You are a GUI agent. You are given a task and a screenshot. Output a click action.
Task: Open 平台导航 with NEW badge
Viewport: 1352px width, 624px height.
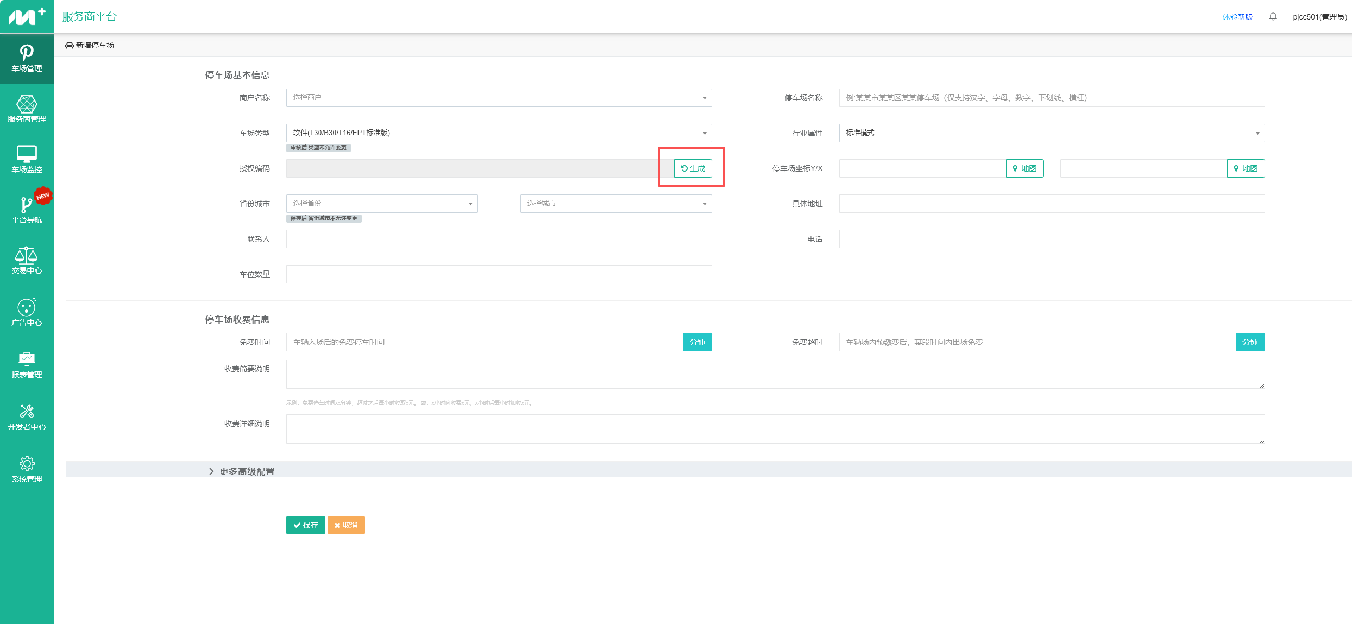tap(27, 209)
